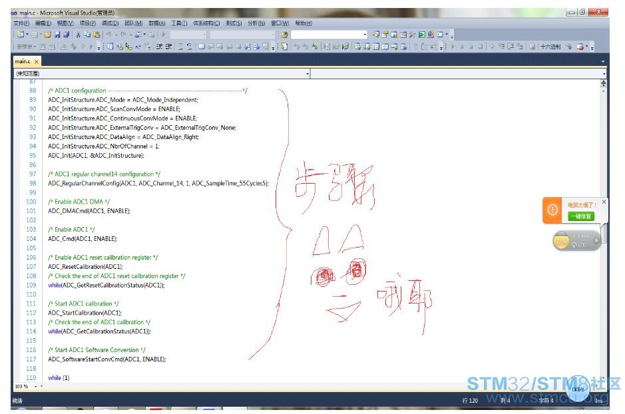Toggle the 十六进制 hexadecimal display button
Image resolution: width=625 pixels, height=414 pixels.
[x=550, y=47]
